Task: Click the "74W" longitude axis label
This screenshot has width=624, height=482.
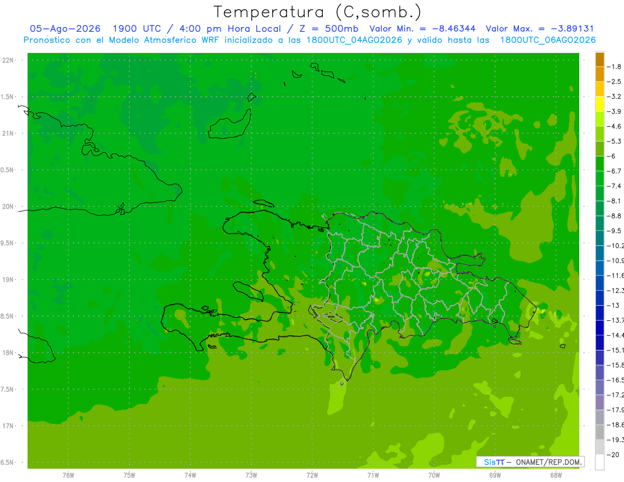Action: click(190, 475)
